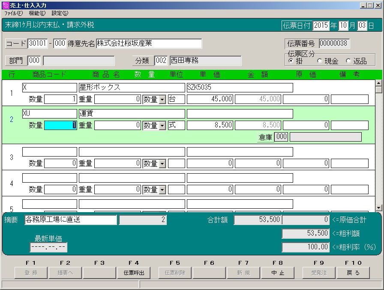Image resolution: width=384 pixels, height=290 pixels.
Task: Click the 分類 button
Action: [143, 60]
